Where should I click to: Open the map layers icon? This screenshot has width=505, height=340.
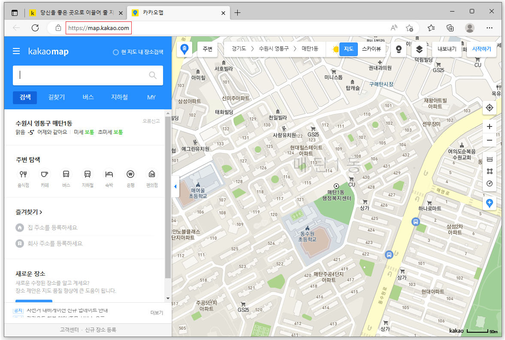[x=419, y=49]
